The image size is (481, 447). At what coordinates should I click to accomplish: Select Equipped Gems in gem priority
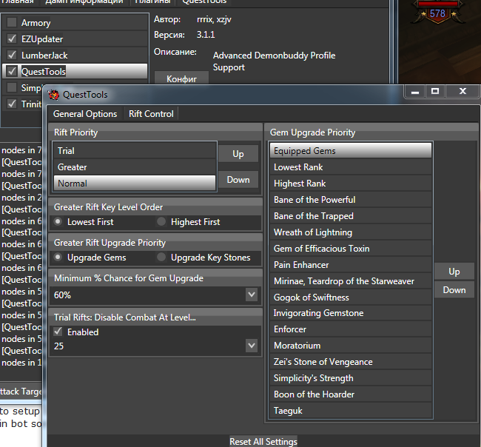pos(351,151)
